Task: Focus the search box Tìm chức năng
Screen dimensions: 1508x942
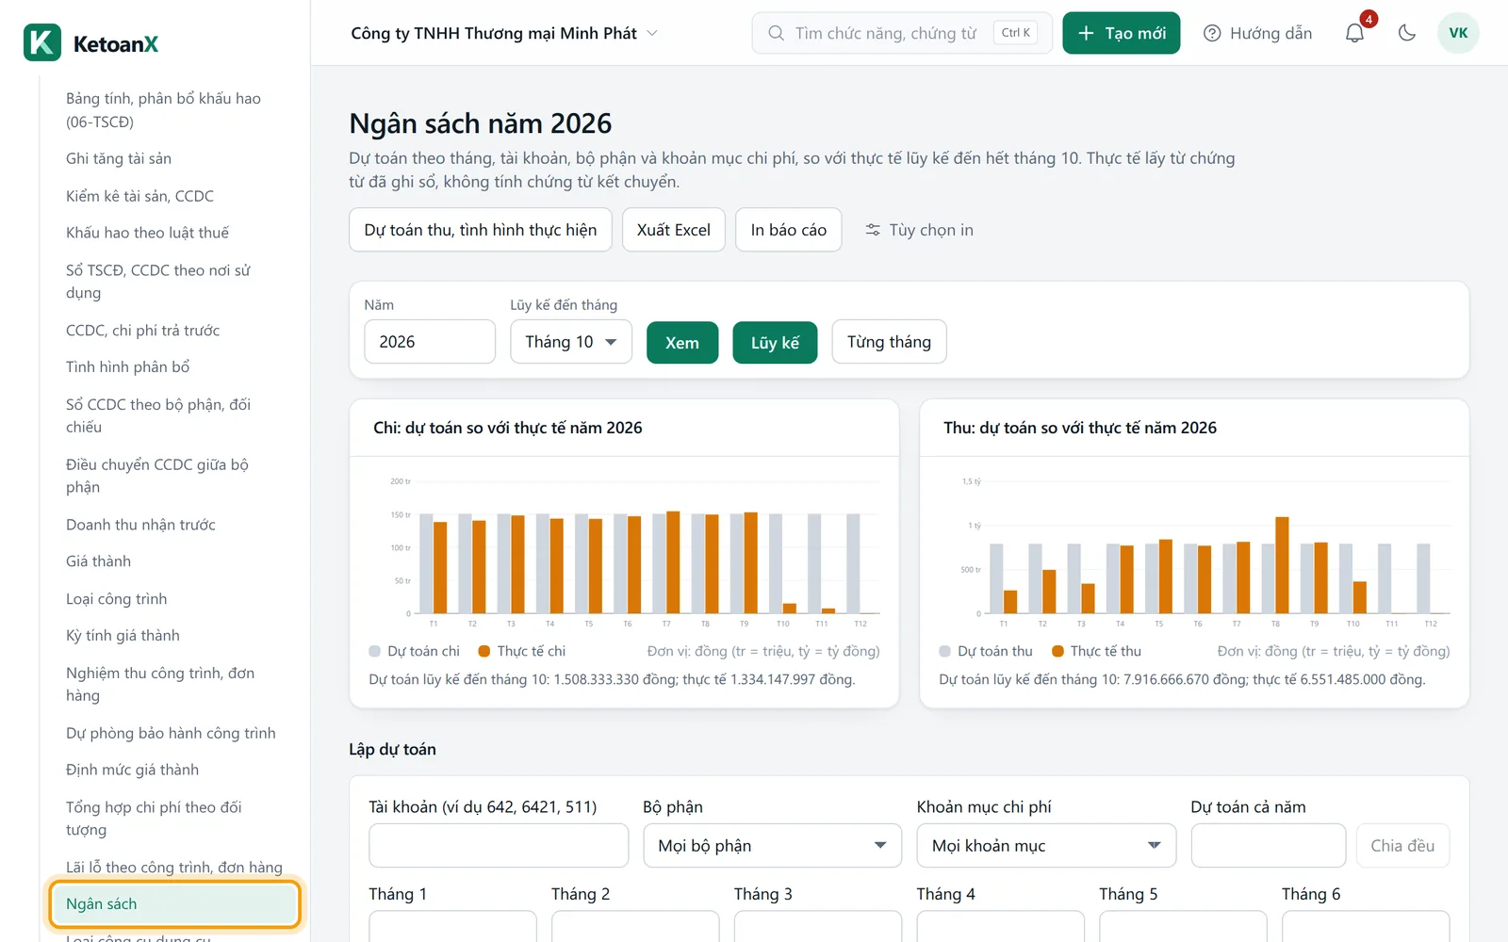Action: point(902,33)
